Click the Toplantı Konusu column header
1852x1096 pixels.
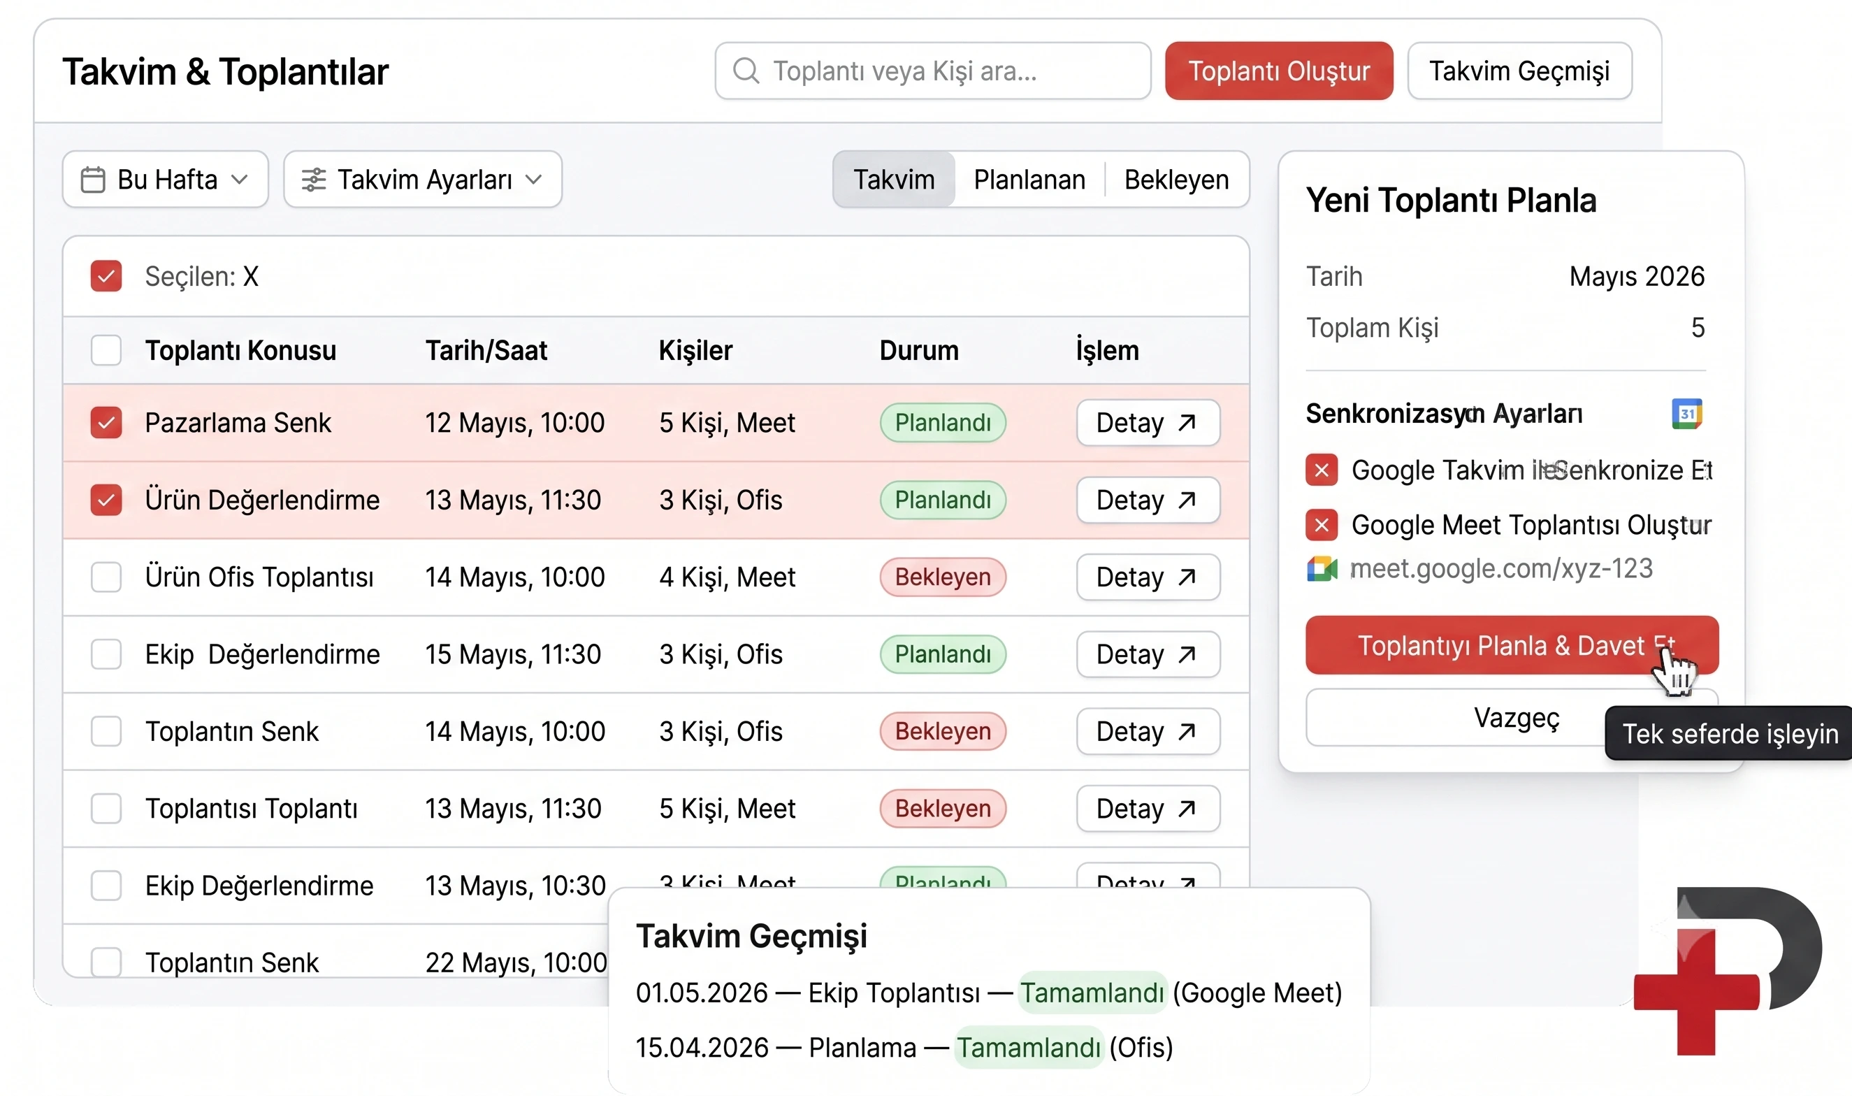(x=240, y=350)
